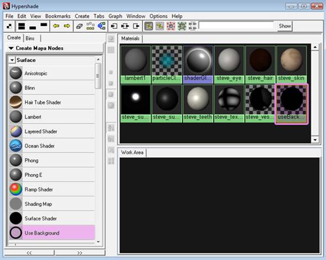Click Input and Output Connections icon
The height and width of the screenshot is (260, 326).
pyautogui.click(x=125, y=26)
